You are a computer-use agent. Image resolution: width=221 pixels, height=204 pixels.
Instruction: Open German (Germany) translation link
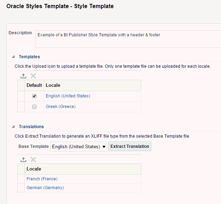click(x=45, y=188)
